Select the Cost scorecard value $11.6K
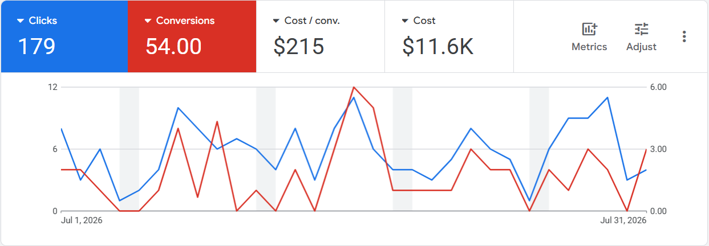 438,47
